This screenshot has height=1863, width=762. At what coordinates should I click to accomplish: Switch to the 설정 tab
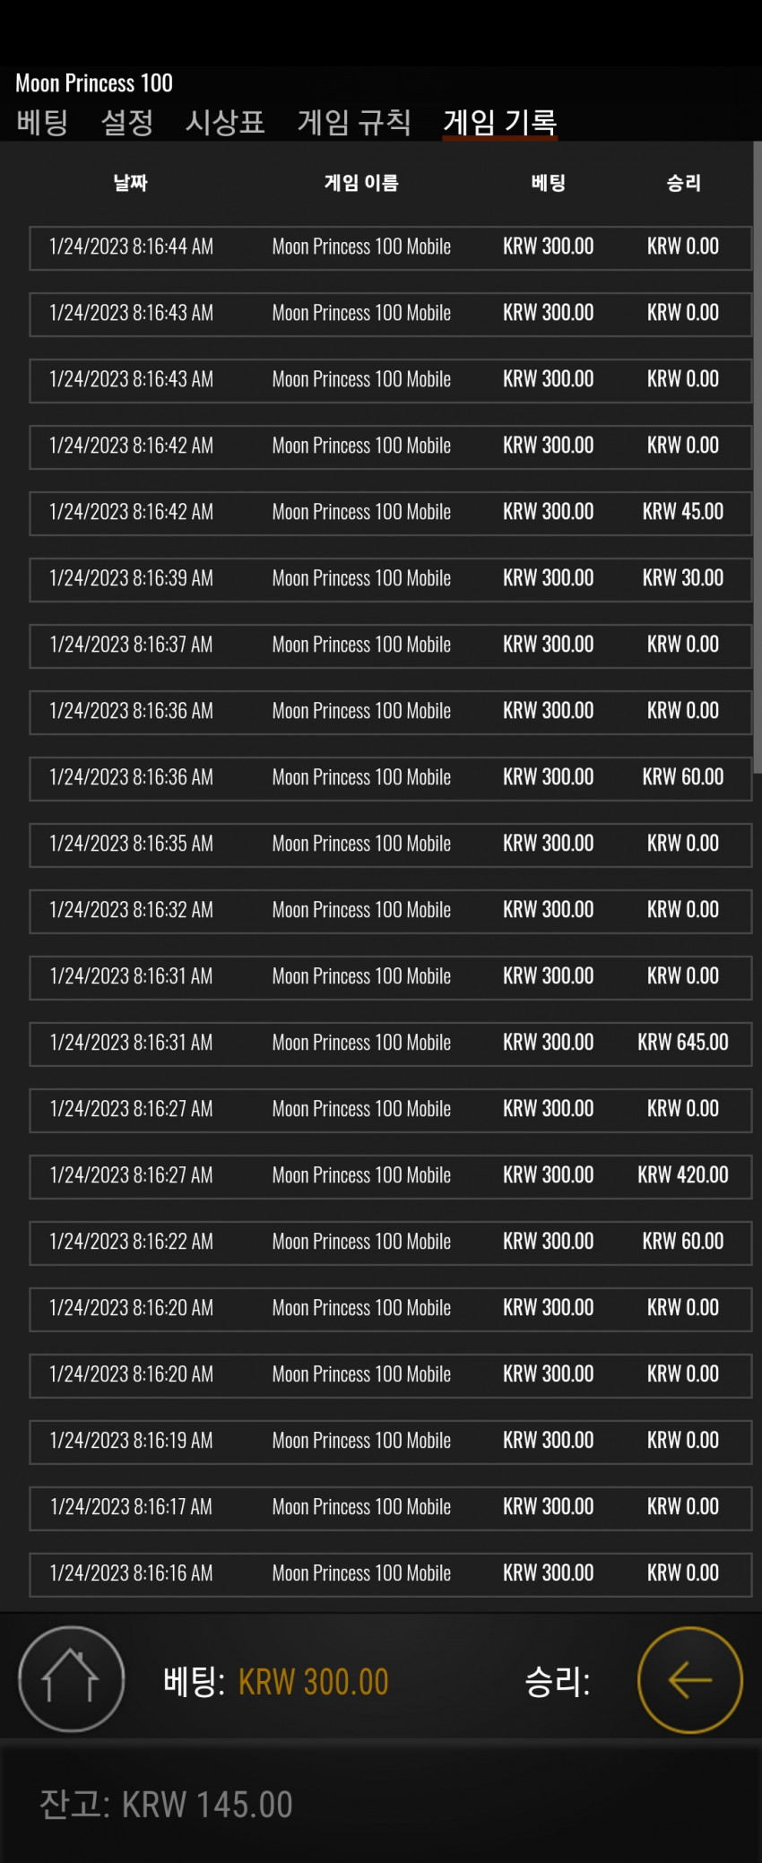coord(126,122)
